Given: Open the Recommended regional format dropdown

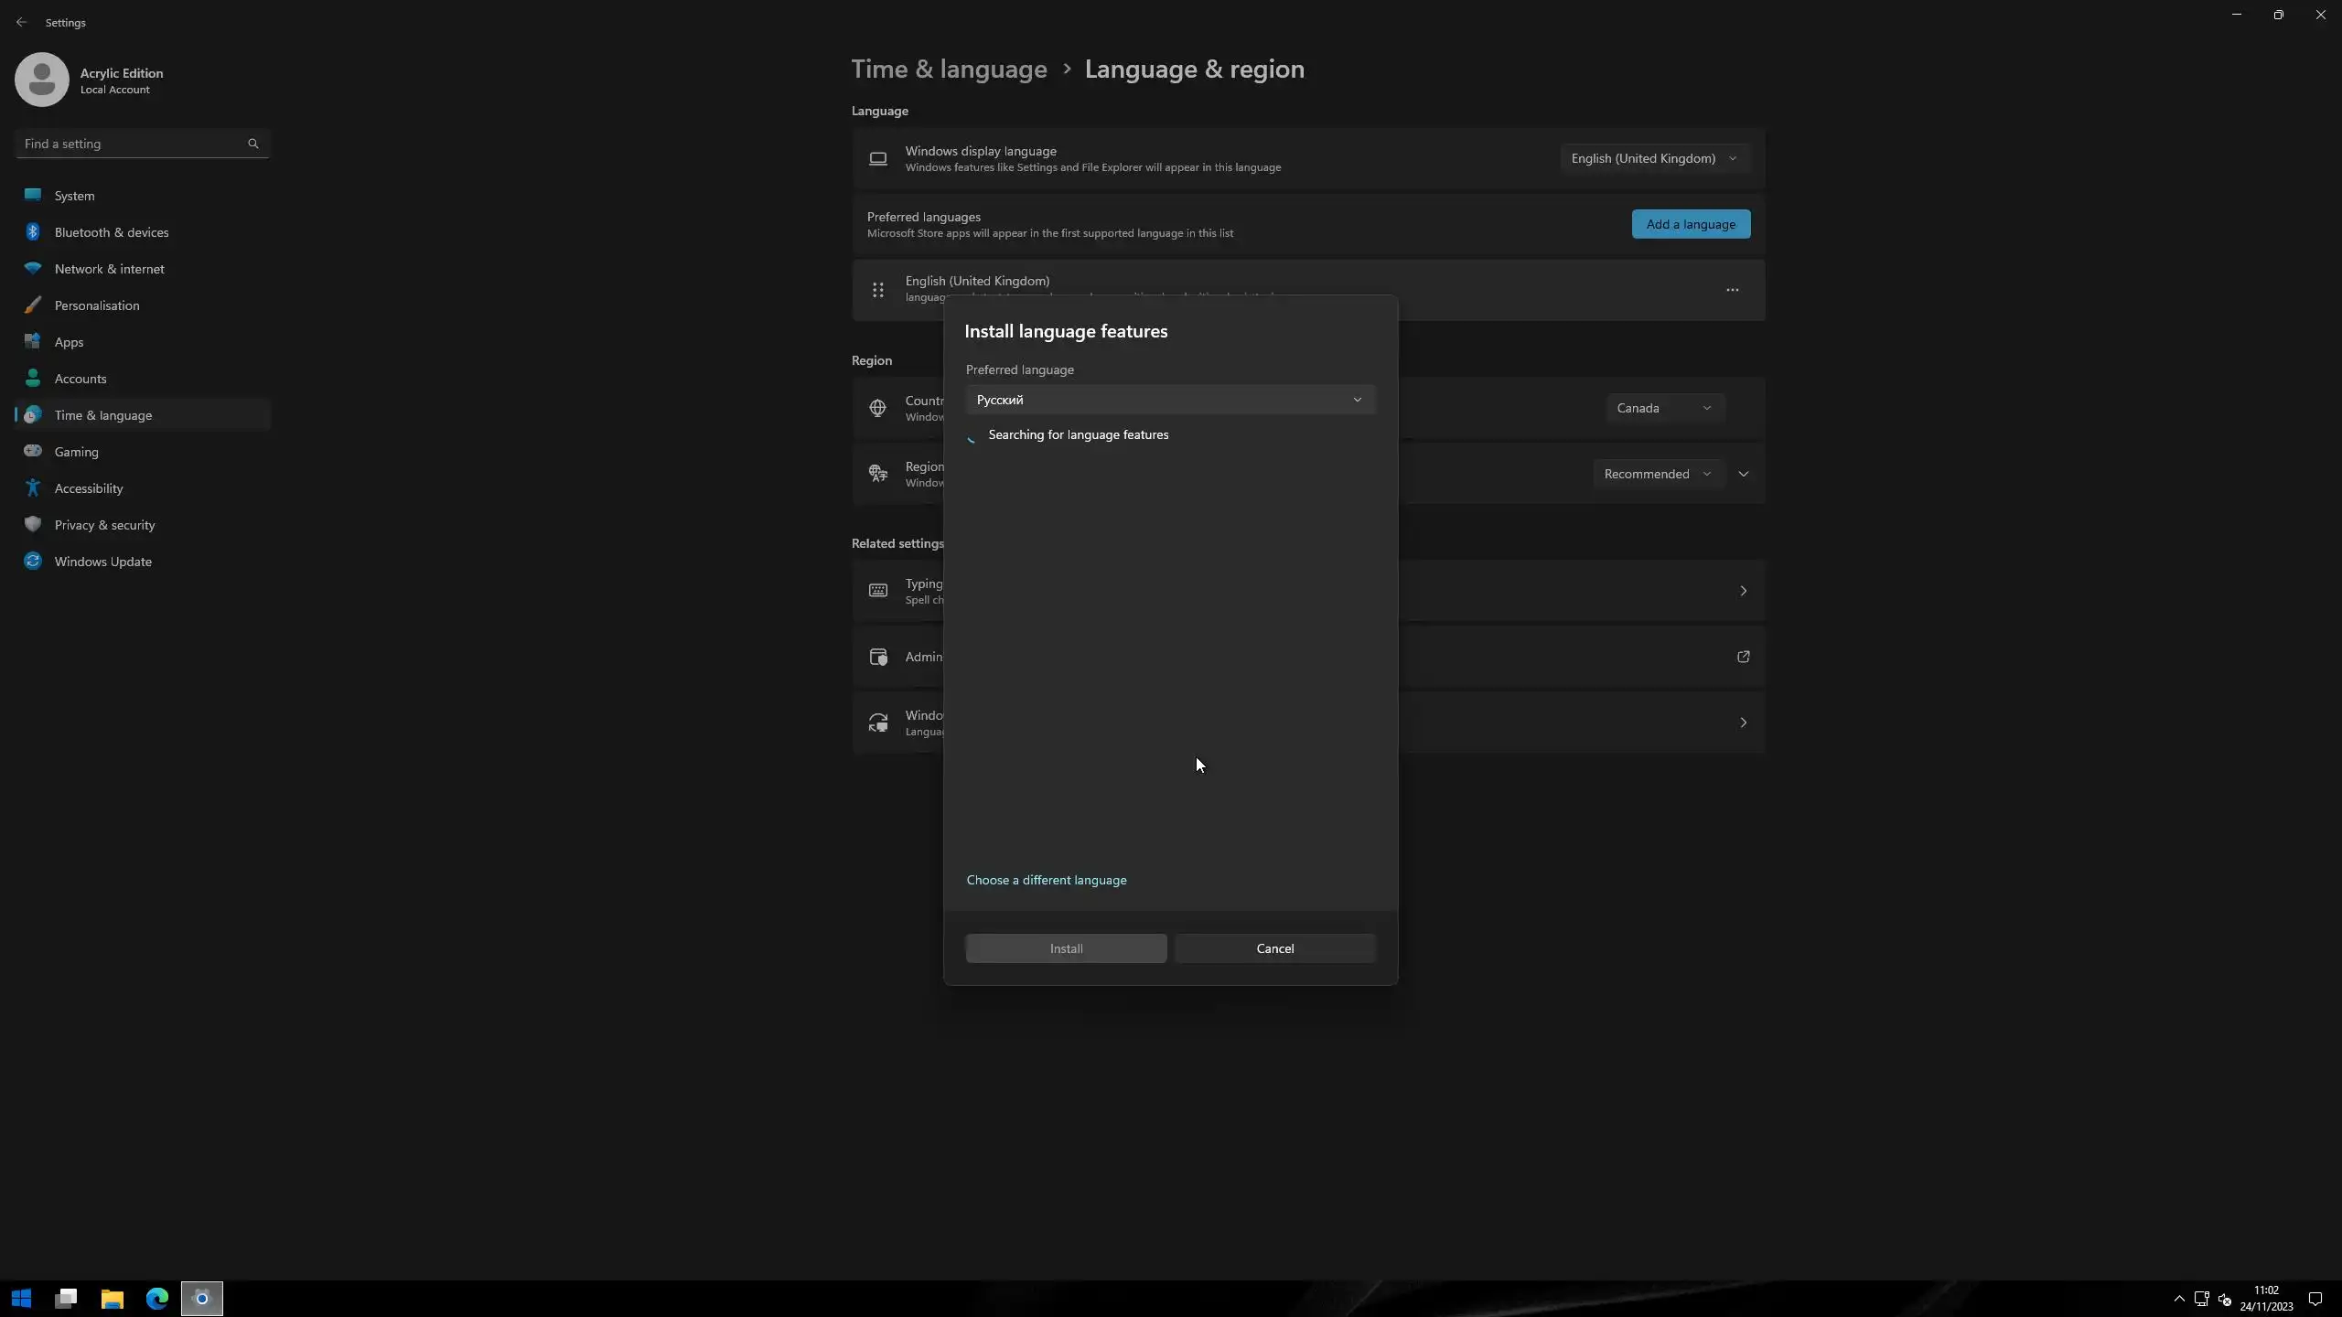Looking at the screenshot, I should [x=1657, y=474].
